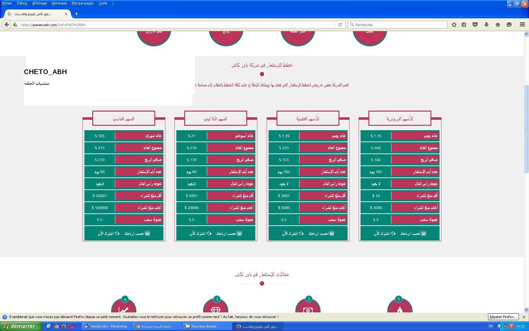
Task: Click the scrollbar down arrow
Action: point(526,310)
